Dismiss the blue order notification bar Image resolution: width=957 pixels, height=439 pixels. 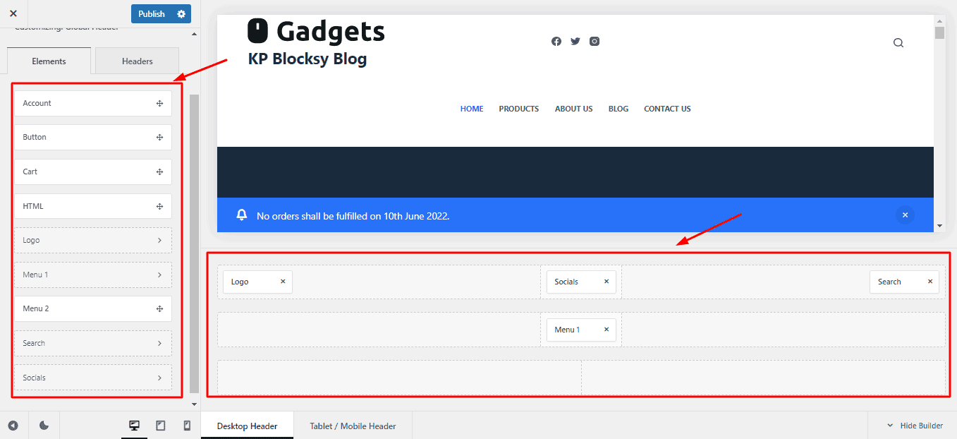[x=905, y=215]
